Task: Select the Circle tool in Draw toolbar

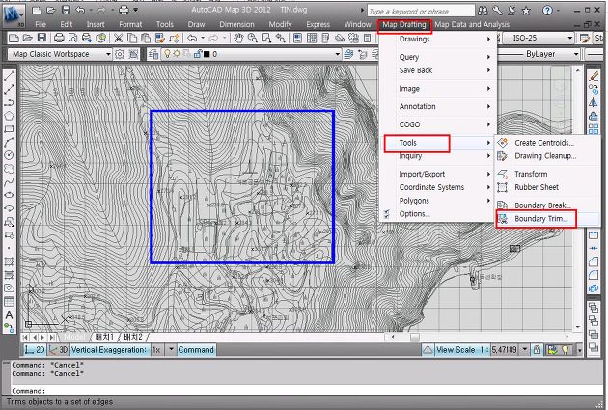Action: (x=9, y=155)
